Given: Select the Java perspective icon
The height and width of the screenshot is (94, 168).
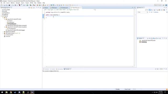Looking at the screenshot, I should pos(166,5).
